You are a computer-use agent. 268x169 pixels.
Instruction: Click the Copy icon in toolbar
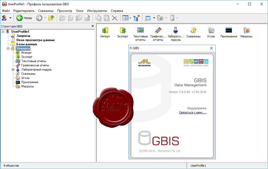pos(98,18)
